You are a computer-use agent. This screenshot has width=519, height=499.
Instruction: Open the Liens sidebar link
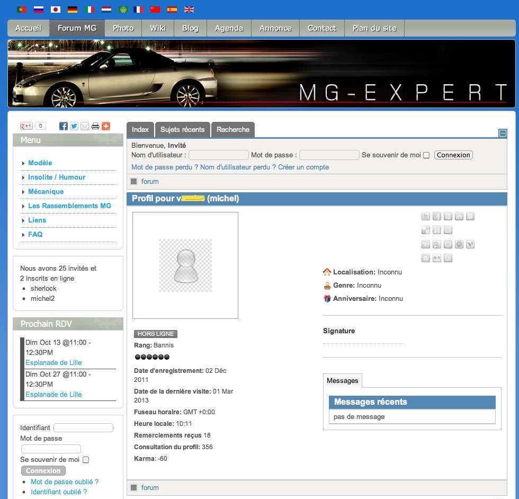(37, 220)
